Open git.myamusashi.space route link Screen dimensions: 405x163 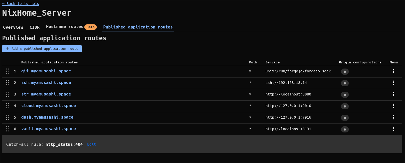point(46,71)
